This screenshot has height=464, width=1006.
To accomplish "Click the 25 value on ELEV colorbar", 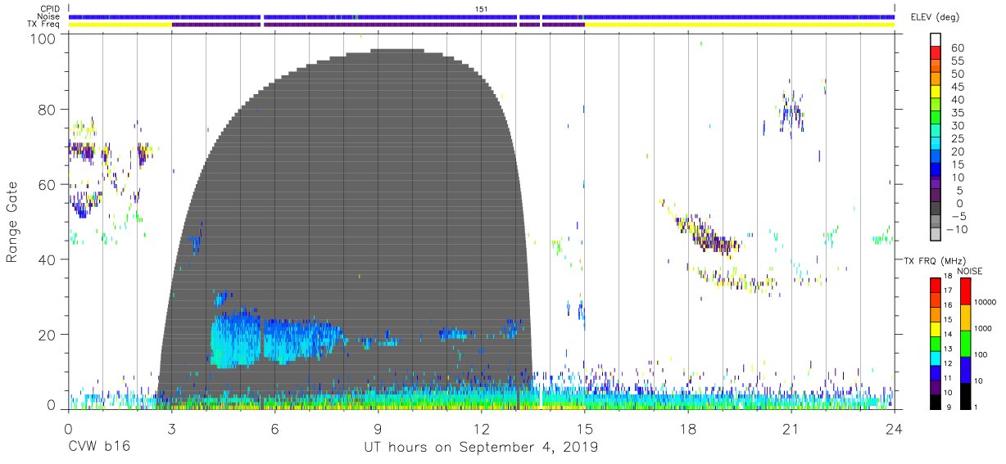I will click(958, 138).
